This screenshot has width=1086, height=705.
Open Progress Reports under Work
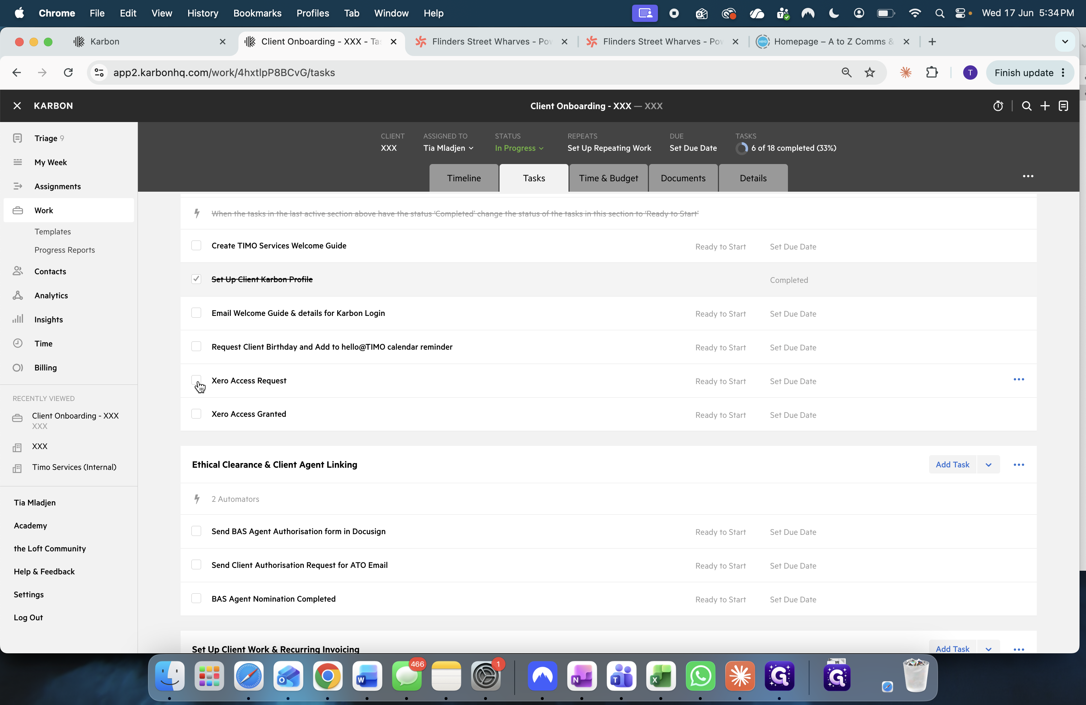pyautogui.click(x=64, y=250)
